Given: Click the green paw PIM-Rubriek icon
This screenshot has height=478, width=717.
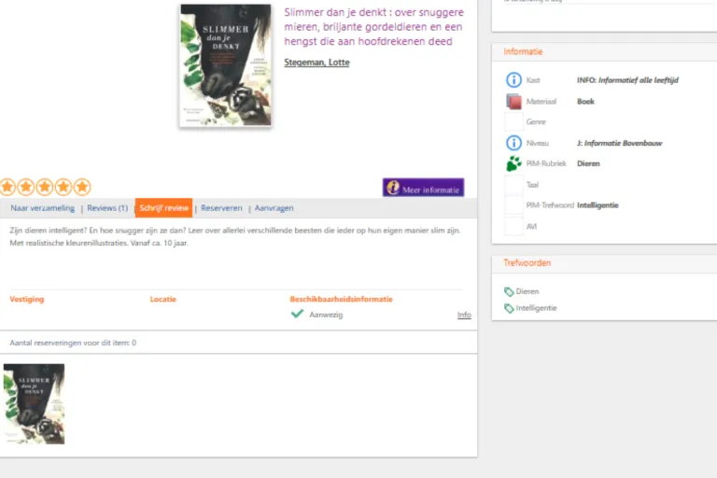Looking at the screenshot, I should coord(513,163).
